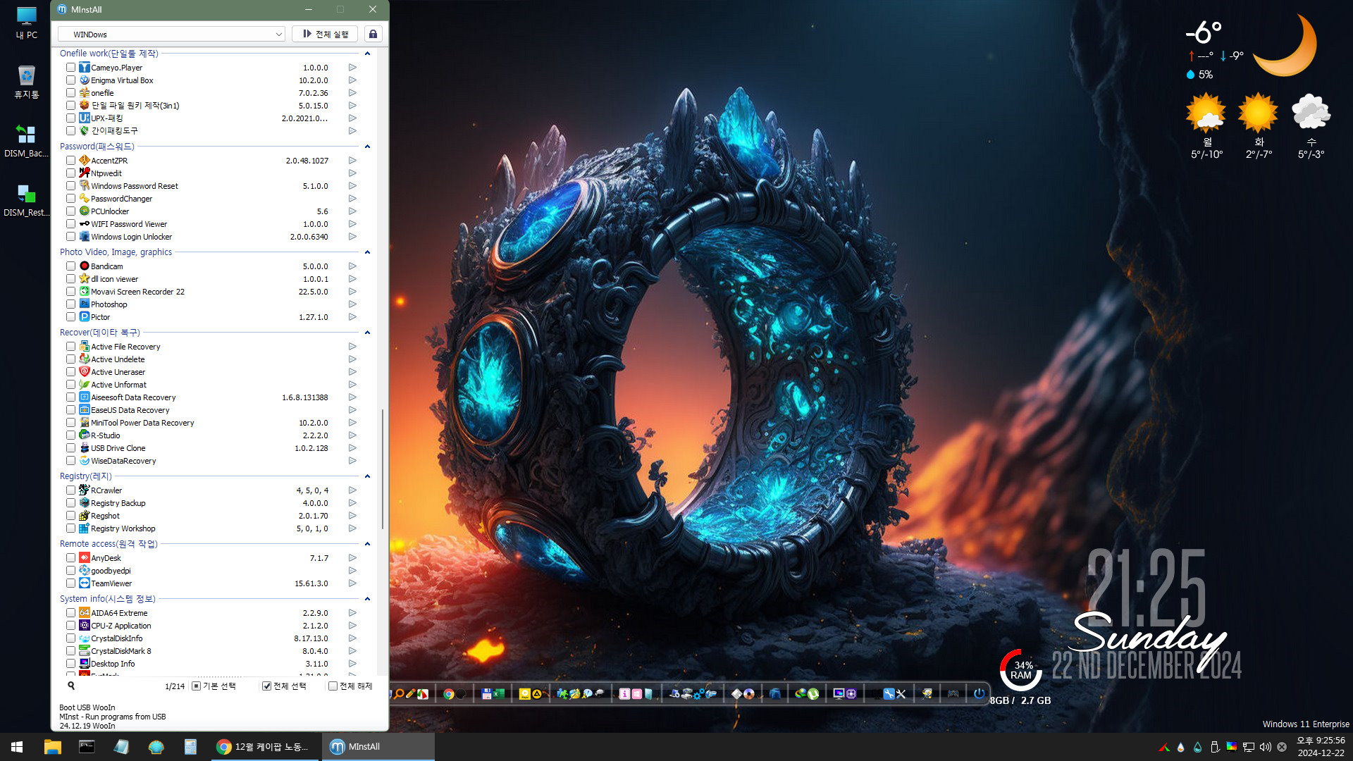
Task: Click the play arrow for AccentZPR
Action: pyautogui.click(x=352, y=161)
